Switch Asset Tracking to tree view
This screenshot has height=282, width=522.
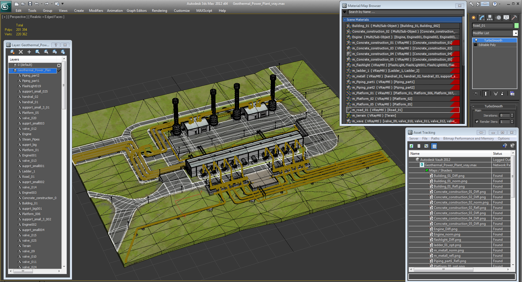[x=426, y=146]
